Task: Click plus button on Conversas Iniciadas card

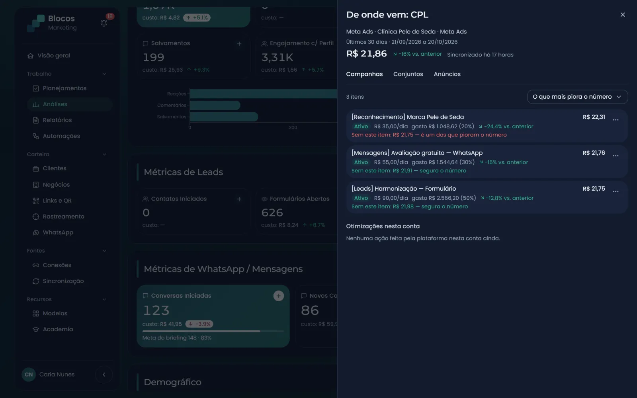Action: pyautogui.click(x=279, y=296)
